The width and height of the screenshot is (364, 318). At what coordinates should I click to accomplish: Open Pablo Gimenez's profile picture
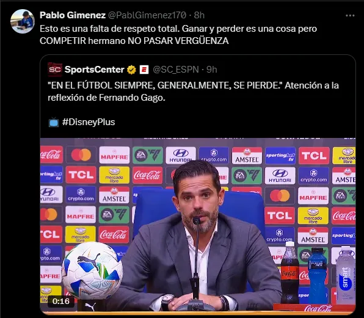tap(23, 21)
